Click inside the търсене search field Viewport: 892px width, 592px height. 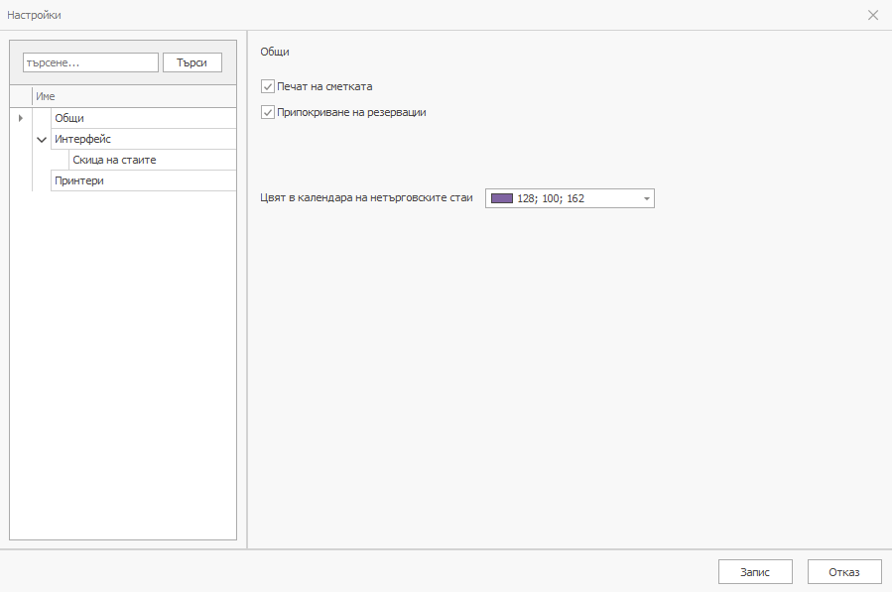tap(89, 61)
